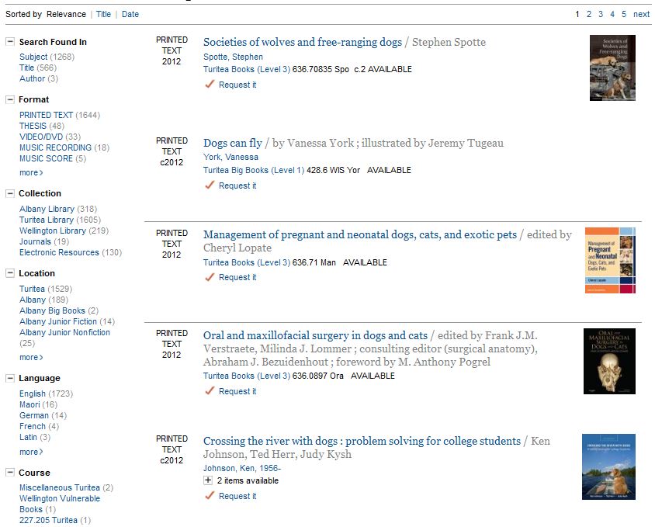Collapse the Format facet section
The height and width of the screenshot is (527, 655).
point(10,99)
